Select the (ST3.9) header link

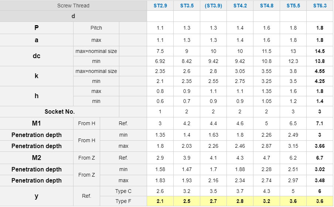pos(213,6)
